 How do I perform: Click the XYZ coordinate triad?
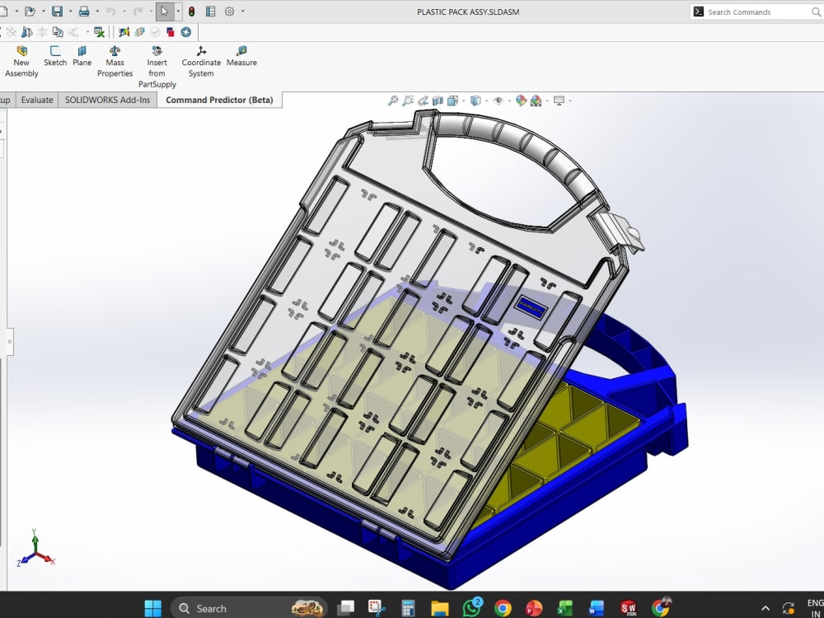coord(35,548)
